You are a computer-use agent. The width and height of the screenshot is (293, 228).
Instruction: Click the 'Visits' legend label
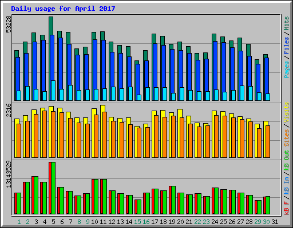[x=287, y=112]
